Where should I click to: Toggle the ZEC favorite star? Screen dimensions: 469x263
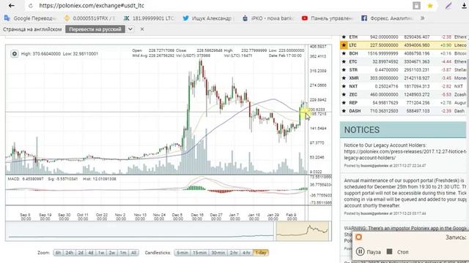click(344, 94)
